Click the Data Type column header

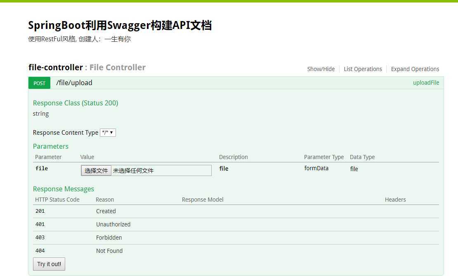[362, 157]
